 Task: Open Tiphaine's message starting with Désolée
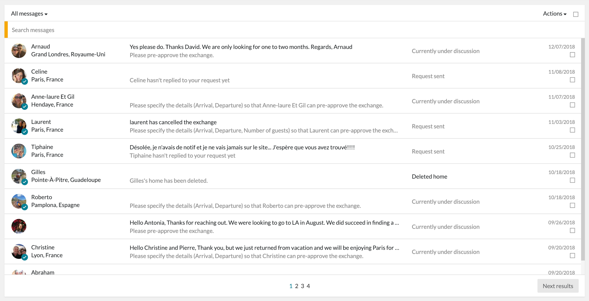coord(242,147)
